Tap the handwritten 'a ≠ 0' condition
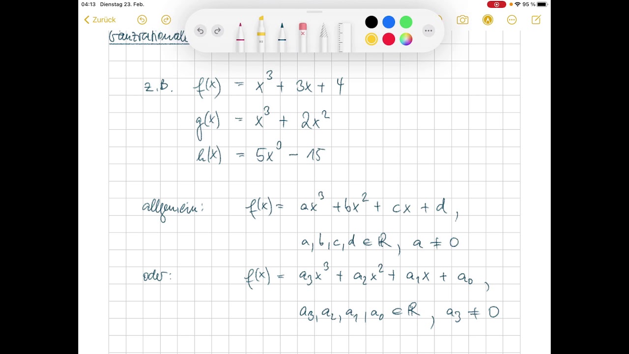Image resolution: width=629 pixels, height=354 pixels. click(x=436, y=242)
